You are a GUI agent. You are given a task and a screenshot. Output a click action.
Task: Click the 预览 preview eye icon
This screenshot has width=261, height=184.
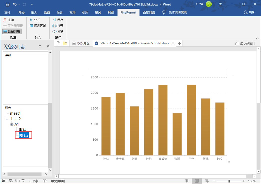54,31
